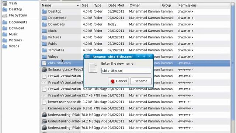Click the EmbracingLinux-Fedo video file icon

coord(44,69)
